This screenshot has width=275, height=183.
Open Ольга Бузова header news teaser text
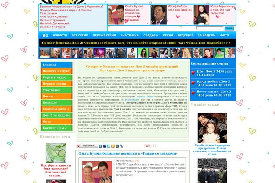click(134, 13)
